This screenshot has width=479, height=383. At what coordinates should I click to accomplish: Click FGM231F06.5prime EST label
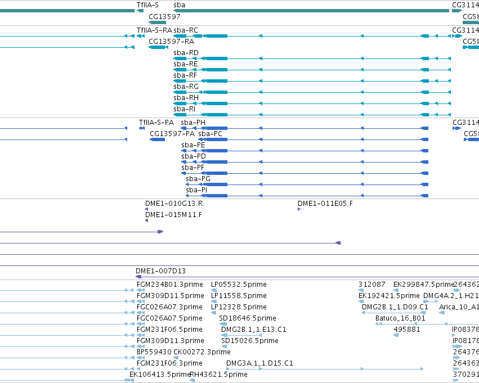(169, 330)
